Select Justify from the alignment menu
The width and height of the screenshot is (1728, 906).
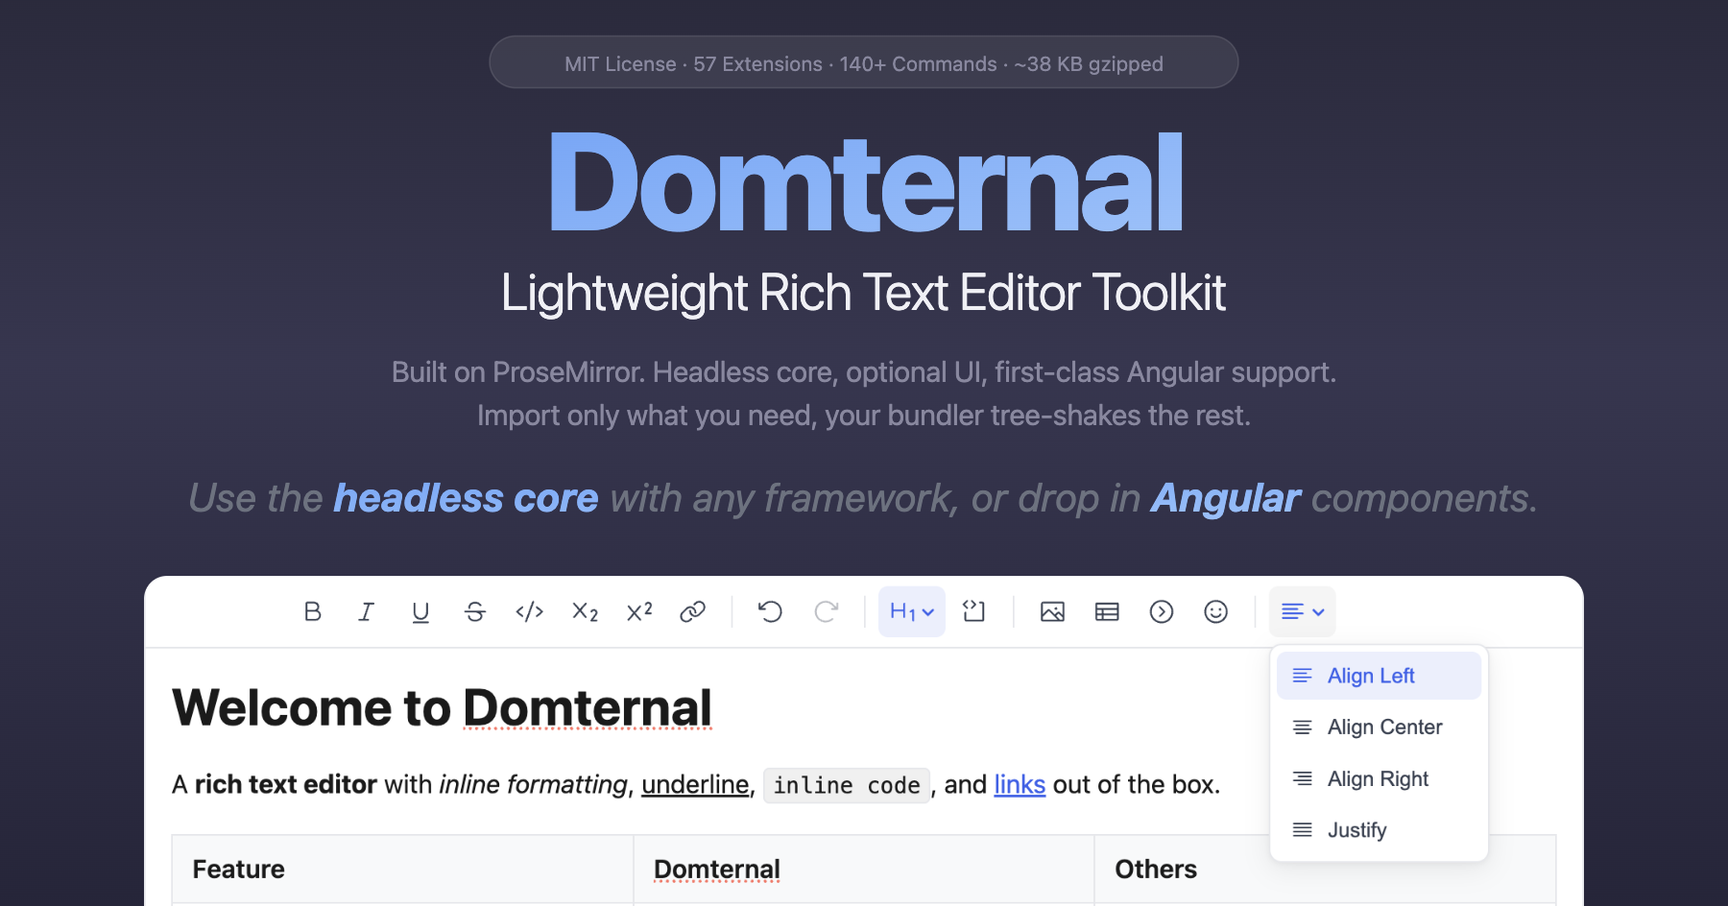coord(1356,829)
